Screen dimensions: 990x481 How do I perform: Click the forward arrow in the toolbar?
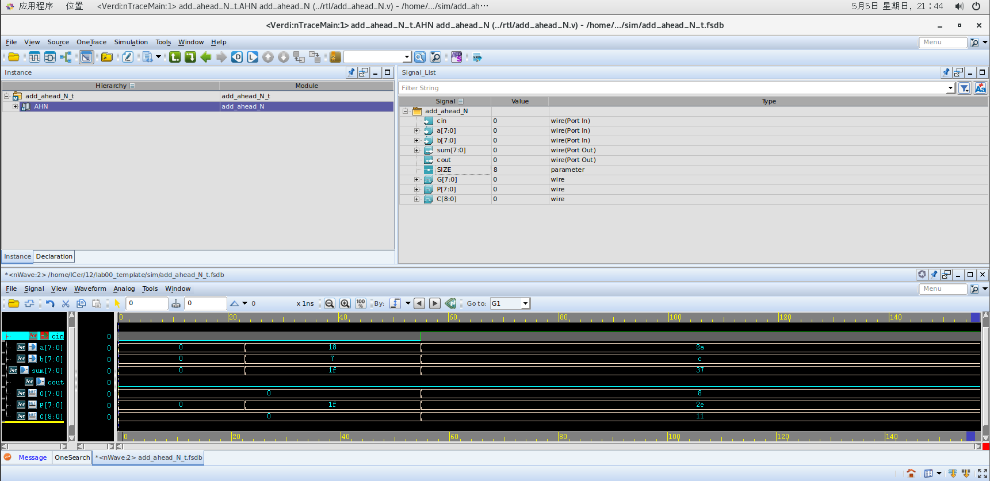click(x=221, y=57)
